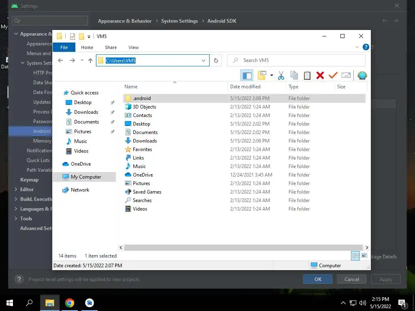Viewport: 415px width, 311px height.
Task: Open the address bar history dropdown
Action: pyautogui.click(x=203, y=61)
